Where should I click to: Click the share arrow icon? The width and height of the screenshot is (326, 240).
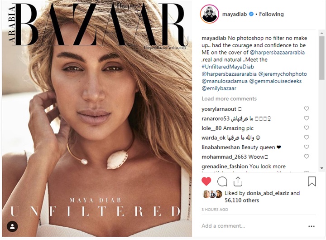(x=238, y=181)
